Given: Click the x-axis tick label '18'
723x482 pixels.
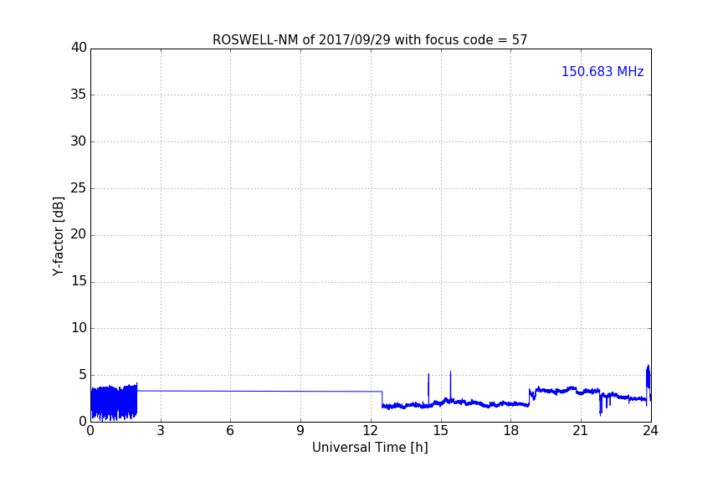Looking at the screenshot, I should click(511, 431).
